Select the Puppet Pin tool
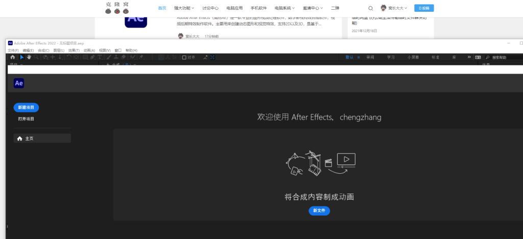 point(141,57)
